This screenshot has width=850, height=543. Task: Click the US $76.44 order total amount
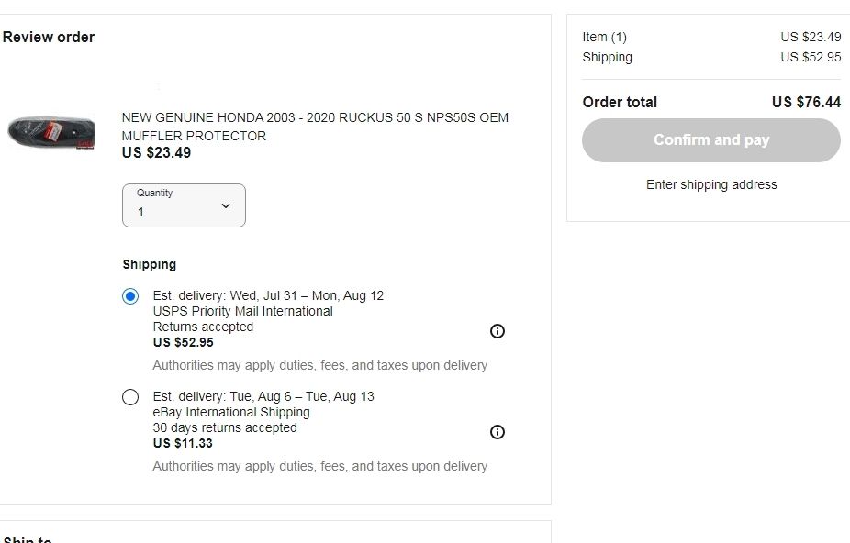point(806,102)
